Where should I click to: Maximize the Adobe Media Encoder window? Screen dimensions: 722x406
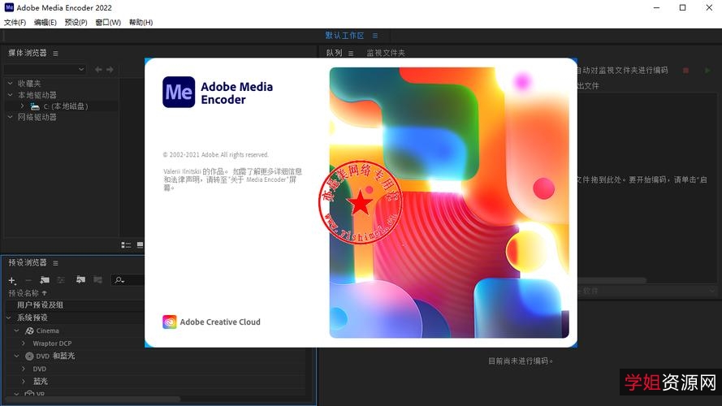[683, 8]
